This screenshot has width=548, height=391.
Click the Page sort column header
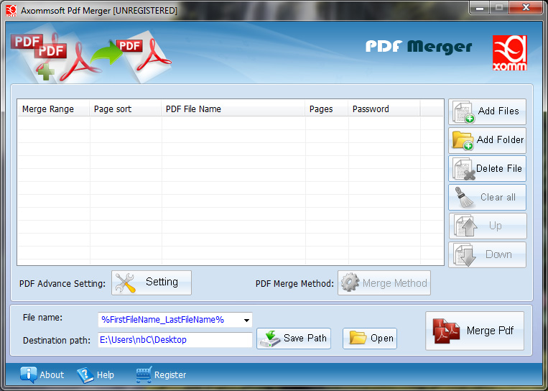(126, 109)
